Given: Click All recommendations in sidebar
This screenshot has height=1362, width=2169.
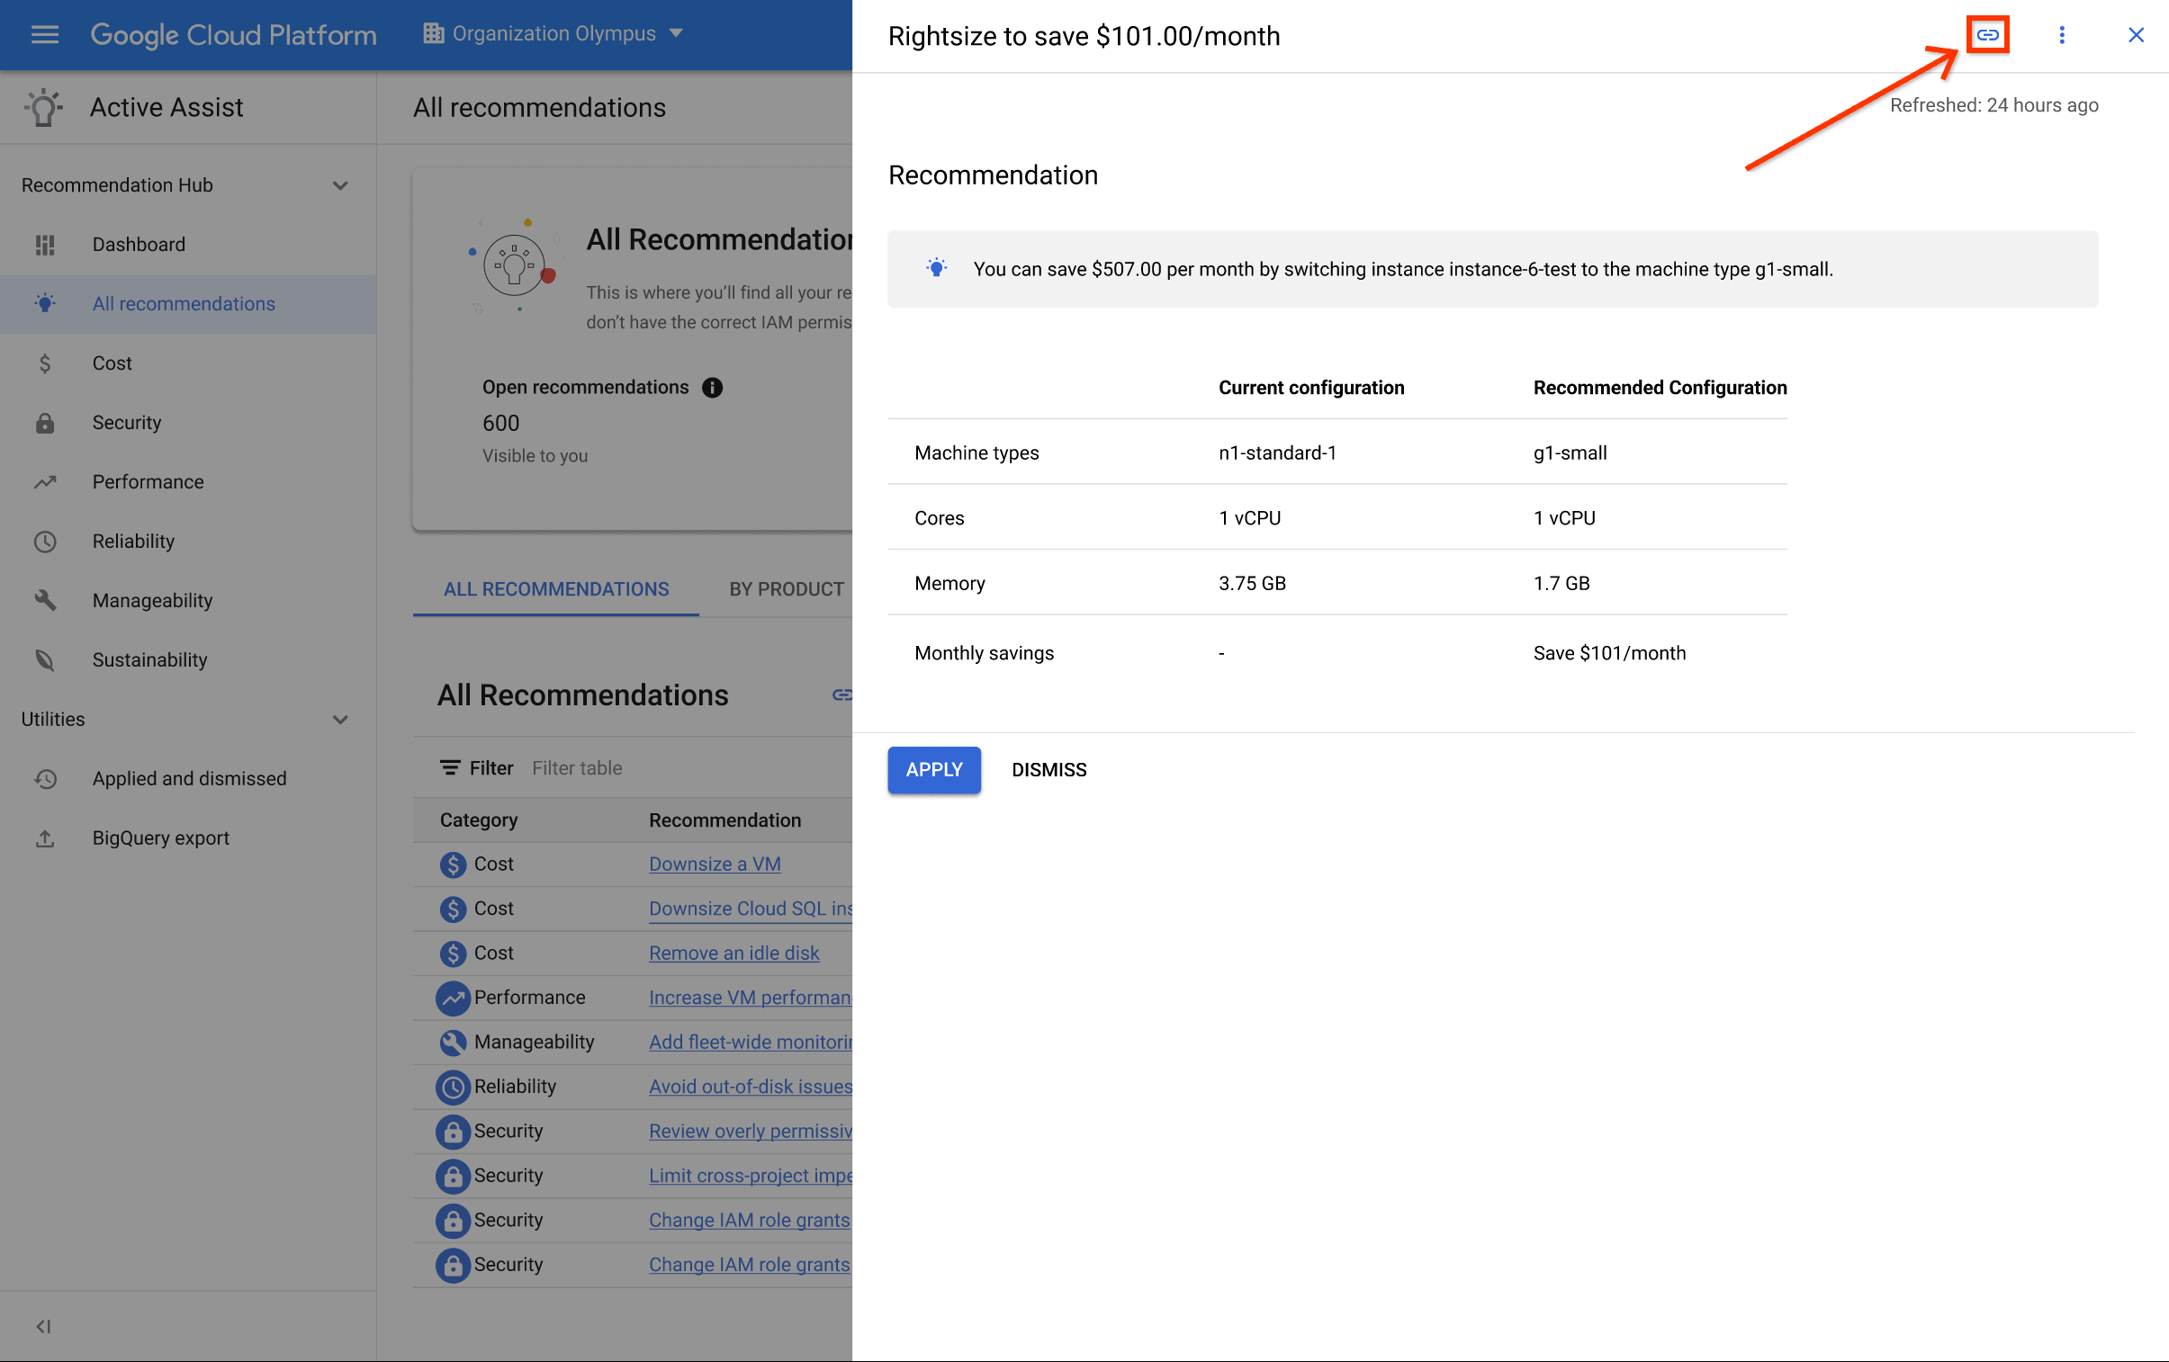Looking at the screenshot, I should (x=182, y=303).
